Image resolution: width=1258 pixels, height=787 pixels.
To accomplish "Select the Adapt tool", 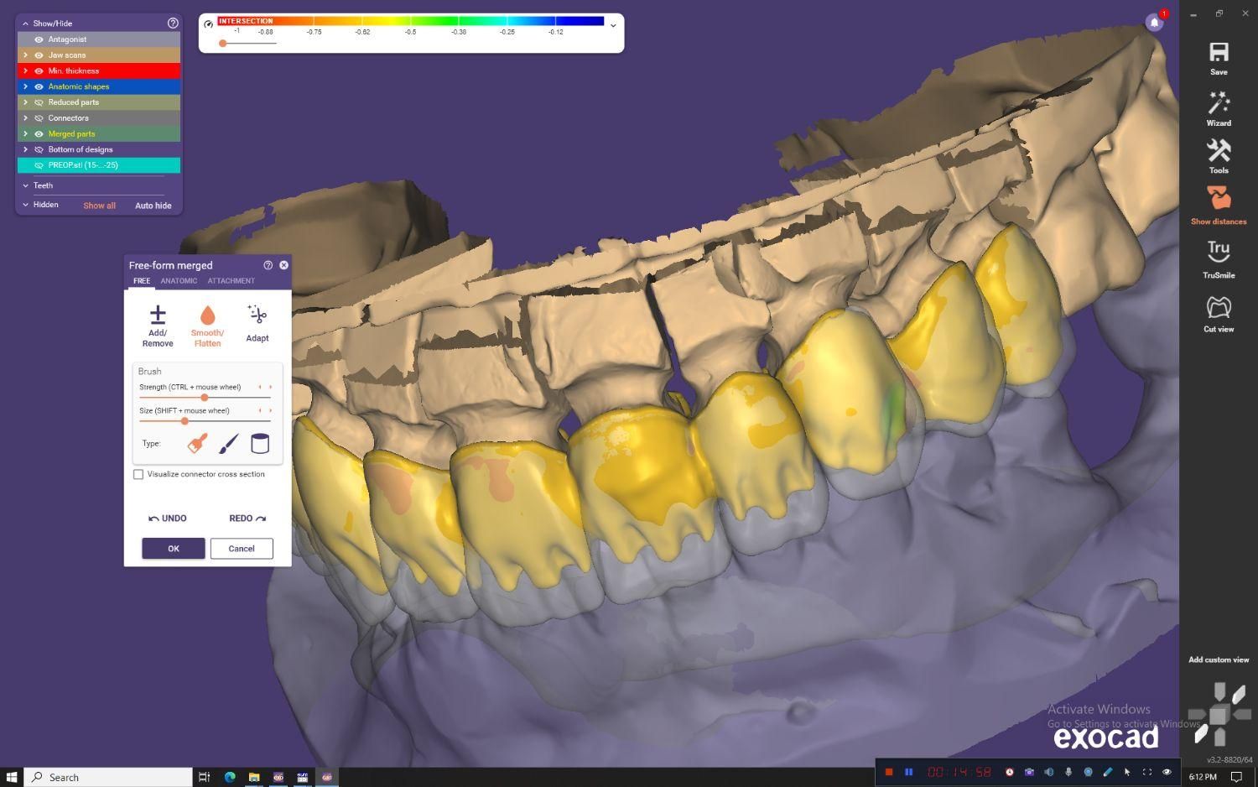I will click(257, 324).
